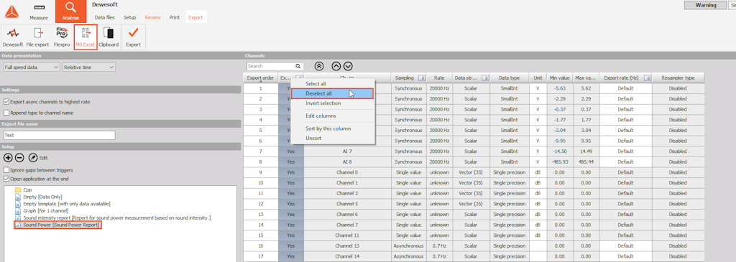Select Sound Power Report template
The height and width of the screenshot is (262, 736).
point(57,225)
